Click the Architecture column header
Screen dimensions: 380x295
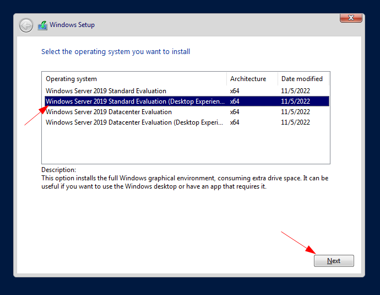pos(252,79)
